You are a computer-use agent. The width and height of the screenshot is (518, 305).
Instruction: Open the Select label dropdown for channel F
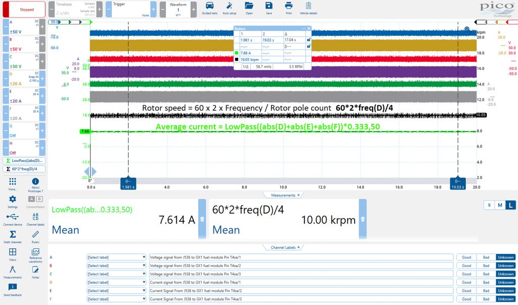click(x=116, y=299)
